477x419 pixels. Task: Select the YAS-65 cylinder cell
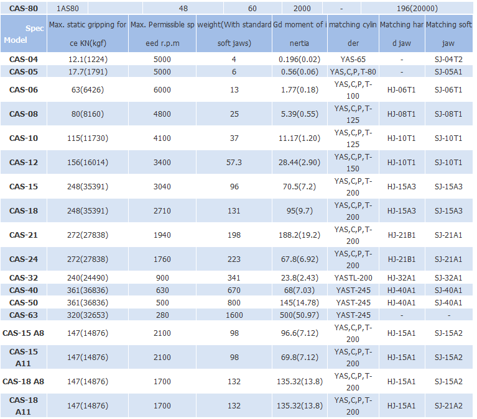point(353,59)
